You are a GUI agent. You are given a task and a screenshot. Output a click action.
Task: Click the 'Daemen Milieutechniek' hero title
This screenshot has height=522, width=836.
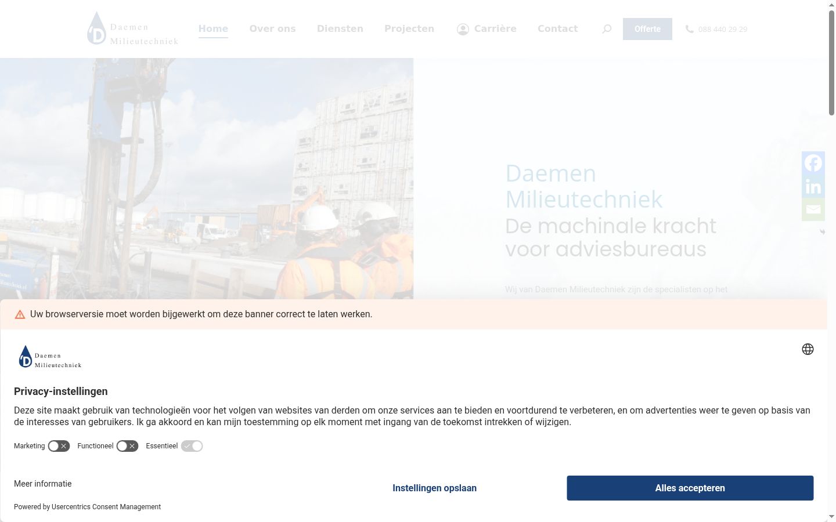583,186
